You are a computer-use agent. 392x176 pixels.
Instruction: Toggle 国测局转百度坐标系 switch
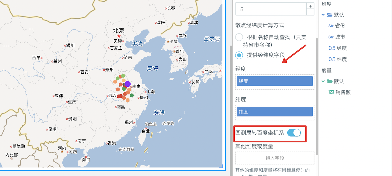[x=294, y=133]
